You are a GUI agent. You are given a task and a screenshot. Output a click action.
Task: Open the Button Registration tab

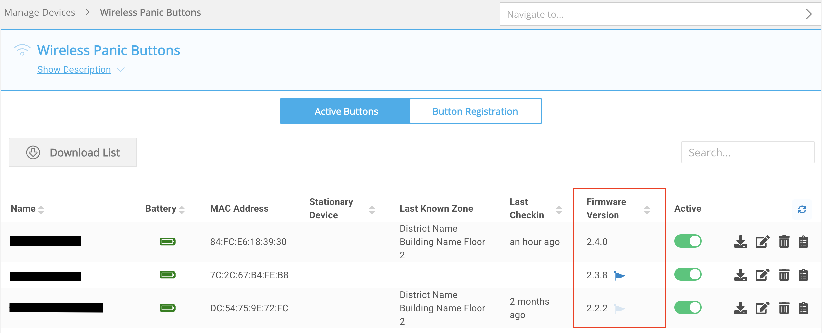476,111
